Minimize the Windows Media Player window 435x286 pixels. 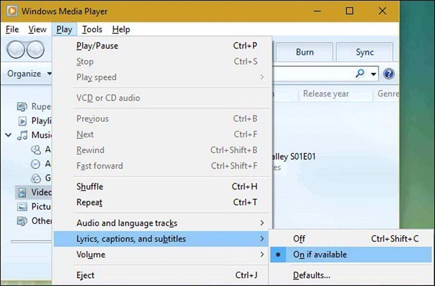(318, 11)
